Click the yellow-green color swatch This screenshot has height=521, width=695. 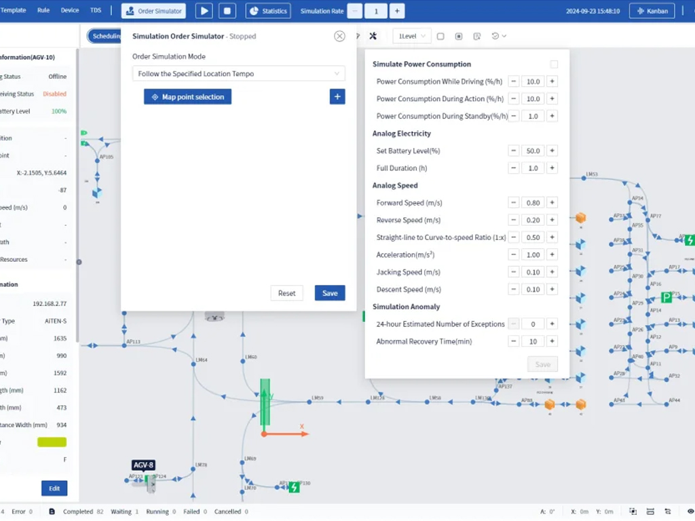pos(52,442)
